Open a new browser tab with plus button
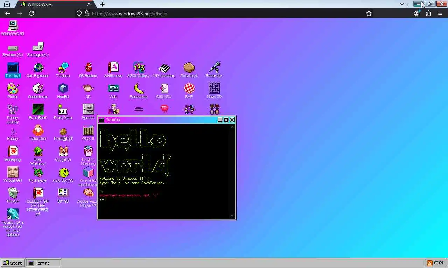Image resolution: width=448 pixels, height=268 pixels. click(x=102, y=4)
